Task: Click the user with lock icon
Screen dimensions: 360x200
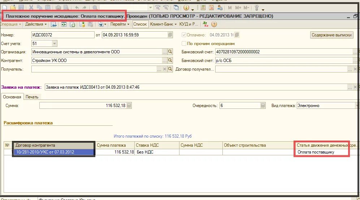Action: tap(220, 8)
